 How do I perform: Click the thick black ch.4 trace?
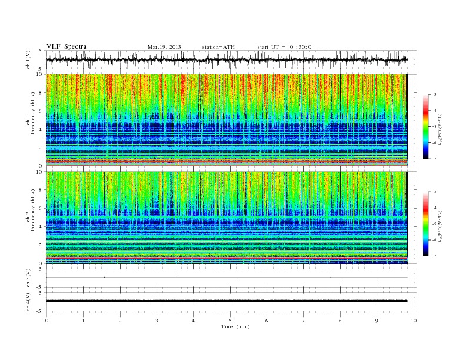click(x=227, y=301)
